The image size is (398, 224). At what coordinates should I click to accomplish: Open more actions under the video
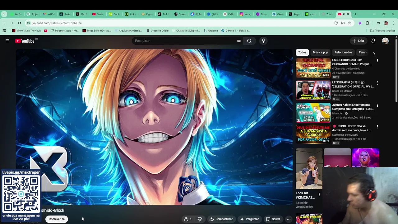point(289,219)
